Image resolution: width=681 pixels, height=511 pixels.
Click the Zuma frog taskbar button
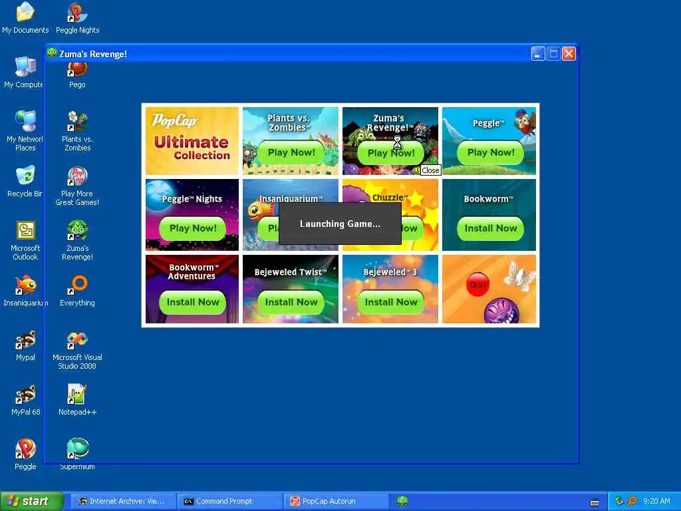[x=402, y=502]
